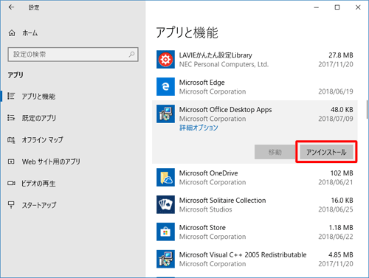
Task: Select Microsoft Visual C++ 2005 Redistributable name
Action: pyautogui.click(x=243, y=255)
